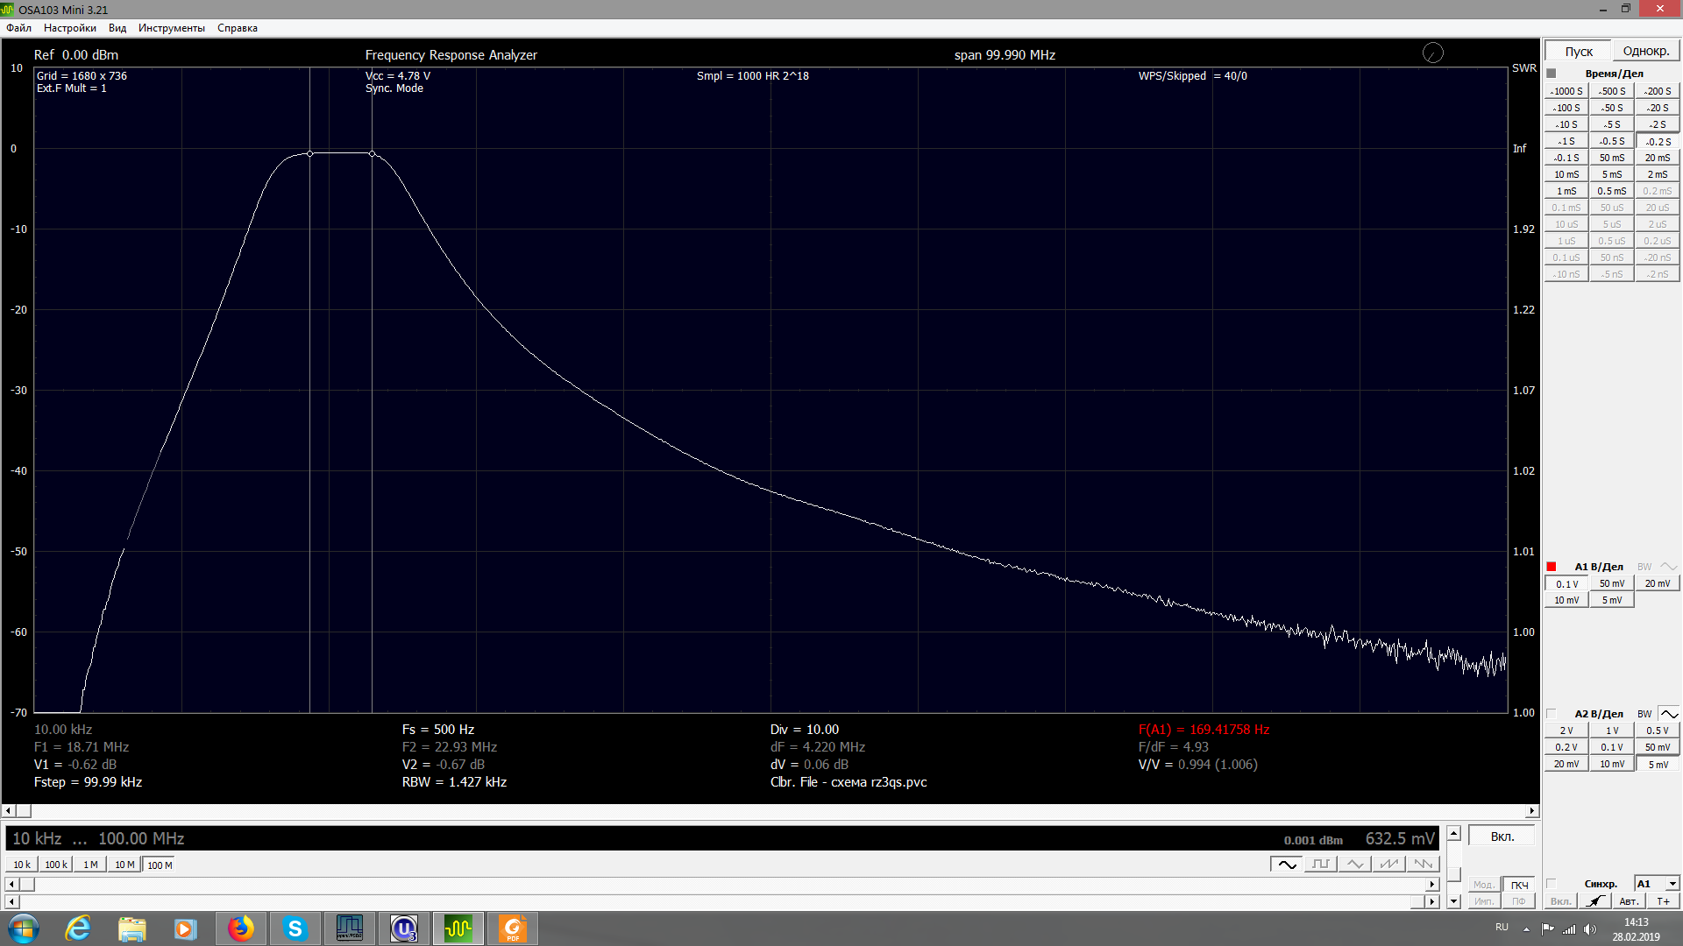1683x946 pixels.
Task: Select the 10 M frequency range button
Action: pyautogui.click(x=124, y=865)
